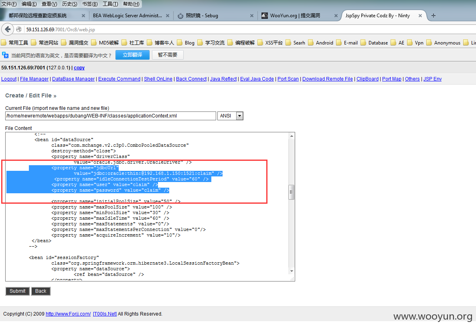Open the 博客牛人 bookmark folder
Viewport: 476px width, 328px height.
[x=161, y=43]
